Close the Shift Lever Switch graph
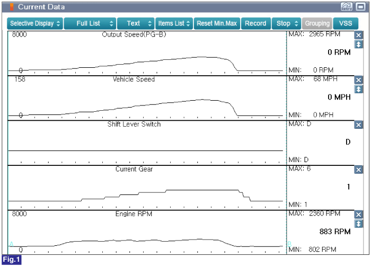 click(x=358, y=125)
